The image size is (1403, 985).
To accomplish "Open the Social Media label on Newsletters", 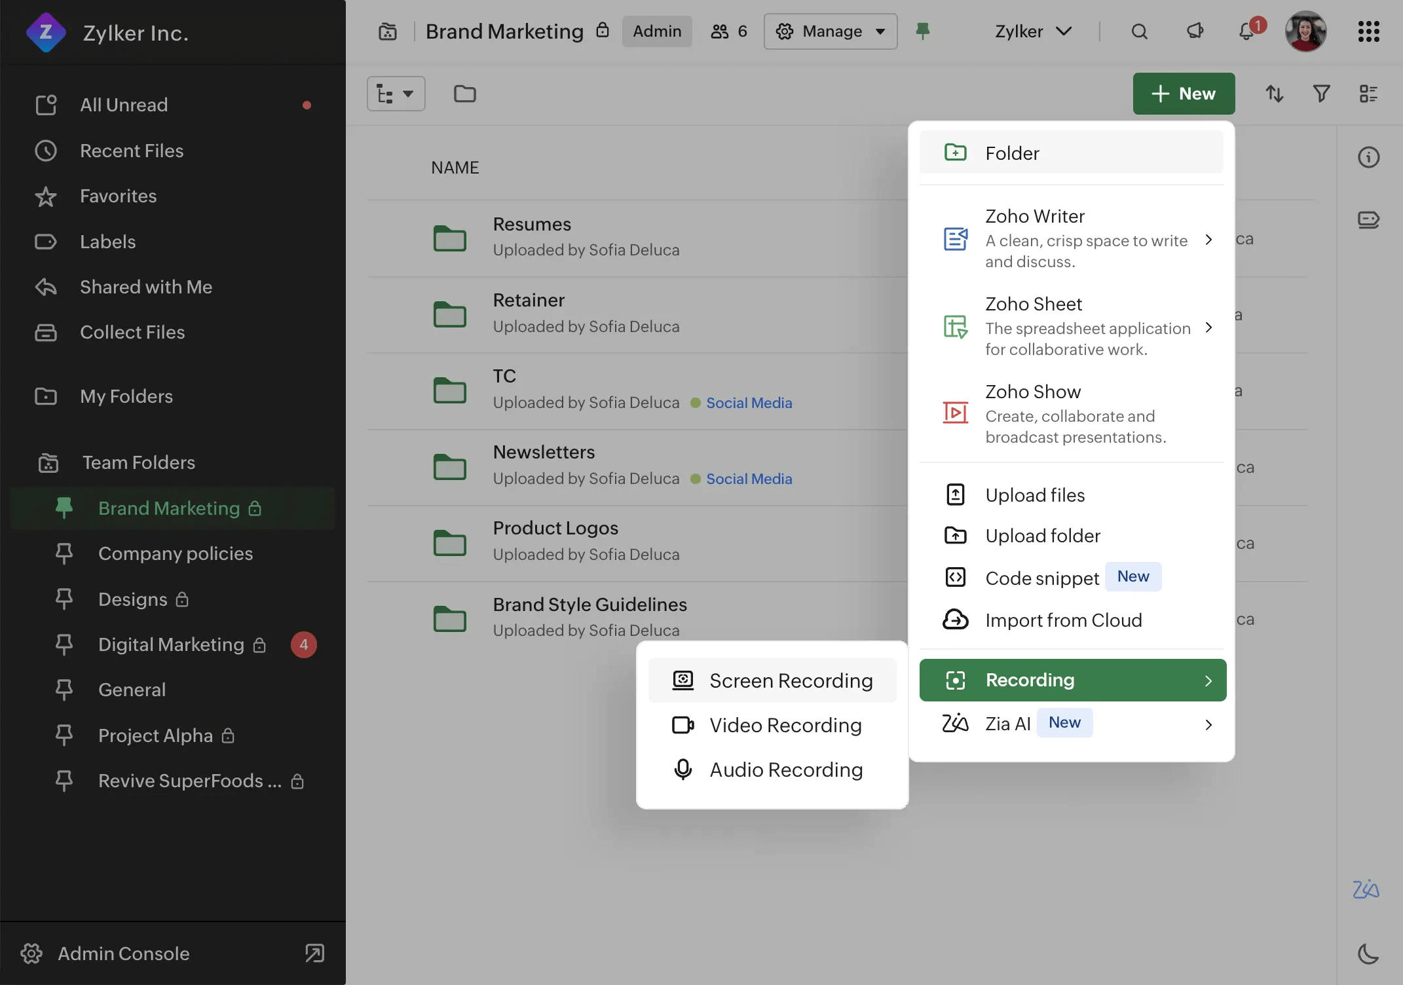I will tap(749, 479).
